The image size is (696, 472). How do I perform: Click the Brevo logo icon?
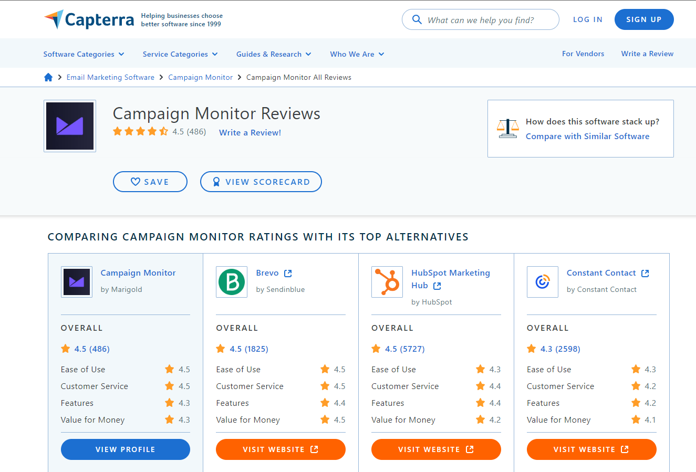(x=232, y=282)
